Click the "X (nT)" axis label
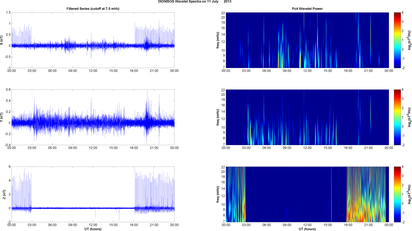 click(2, 40)
